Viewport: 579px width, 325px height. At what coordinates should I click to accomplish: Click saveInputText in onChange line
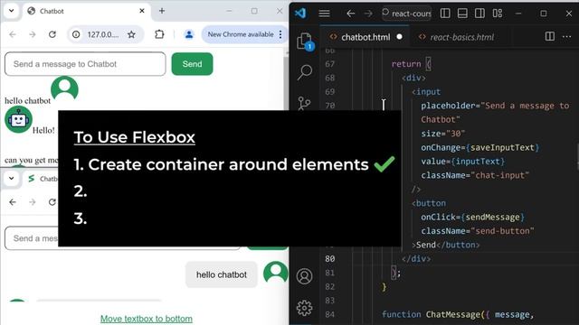coord(502,147)
